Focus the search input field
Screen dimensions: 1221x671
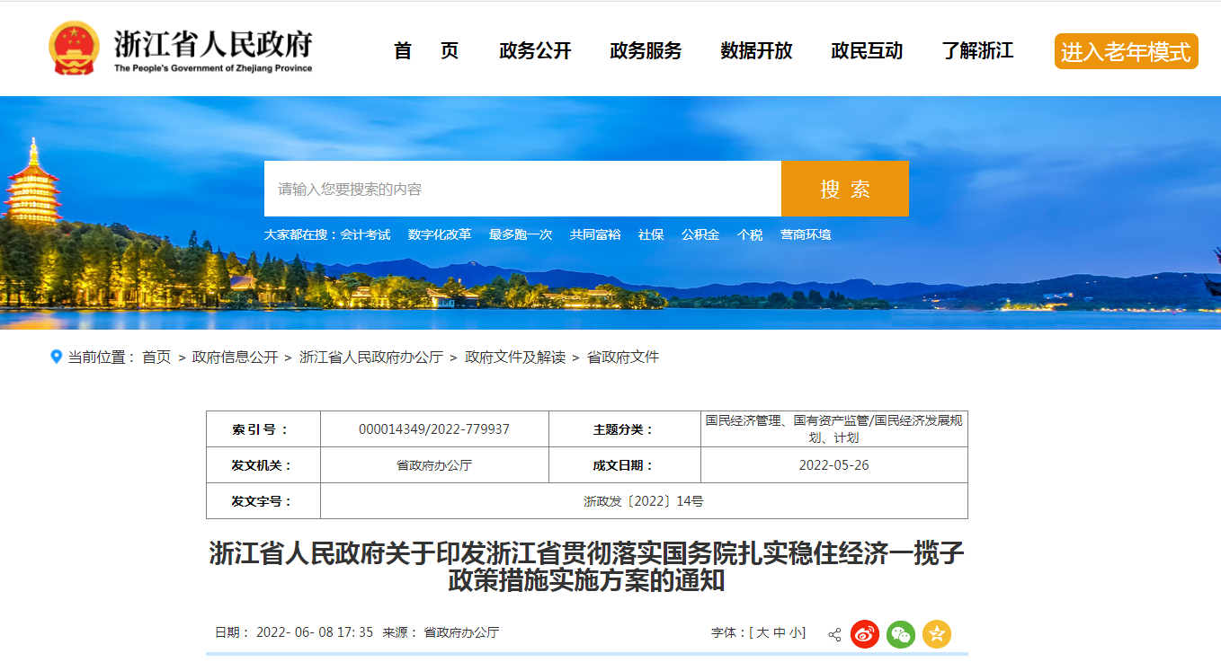point(522,189)
